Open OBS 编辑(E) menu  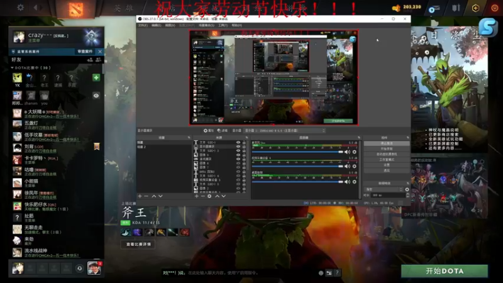(x=156, y=25)
